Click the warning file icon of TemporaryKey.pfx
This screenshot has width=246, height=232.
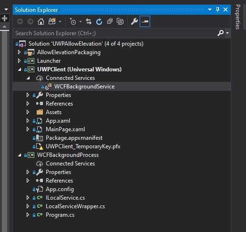coord(40,146)
